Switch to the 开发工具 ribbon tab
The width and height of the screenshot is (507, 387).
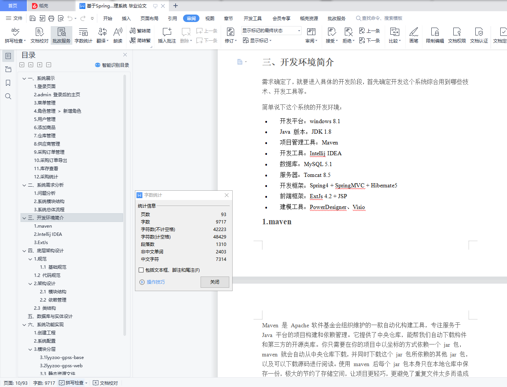(x=253, y=18)
